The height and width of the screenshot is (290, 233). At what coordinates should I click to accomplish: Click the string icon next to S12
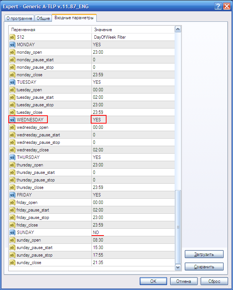click(12, 37)
